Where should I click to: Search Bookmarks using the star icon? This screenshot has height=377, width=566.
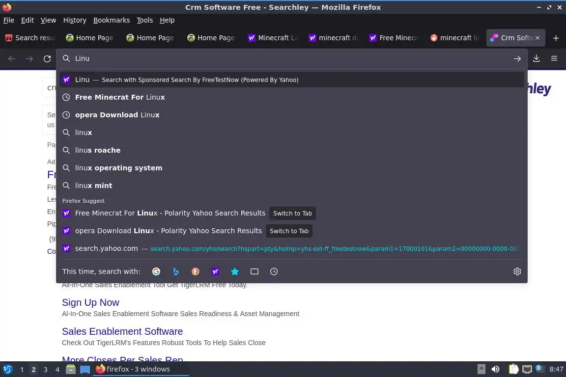235,271
